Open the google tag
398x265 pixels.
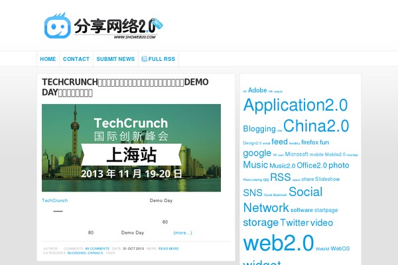pyautogui.click(x=257, y=153)
